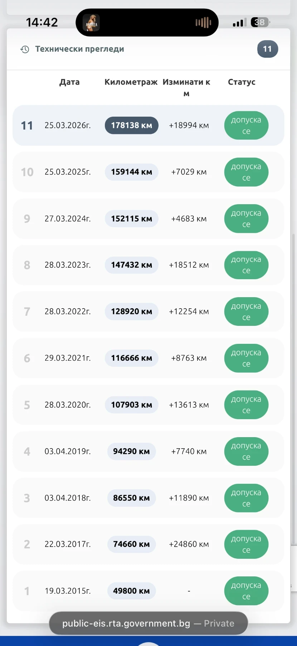The height and width of the screenshot is (646, 297).
Task: Tap the audio waveform icon in Dynamic Island
Action: [x=203, y=23]
